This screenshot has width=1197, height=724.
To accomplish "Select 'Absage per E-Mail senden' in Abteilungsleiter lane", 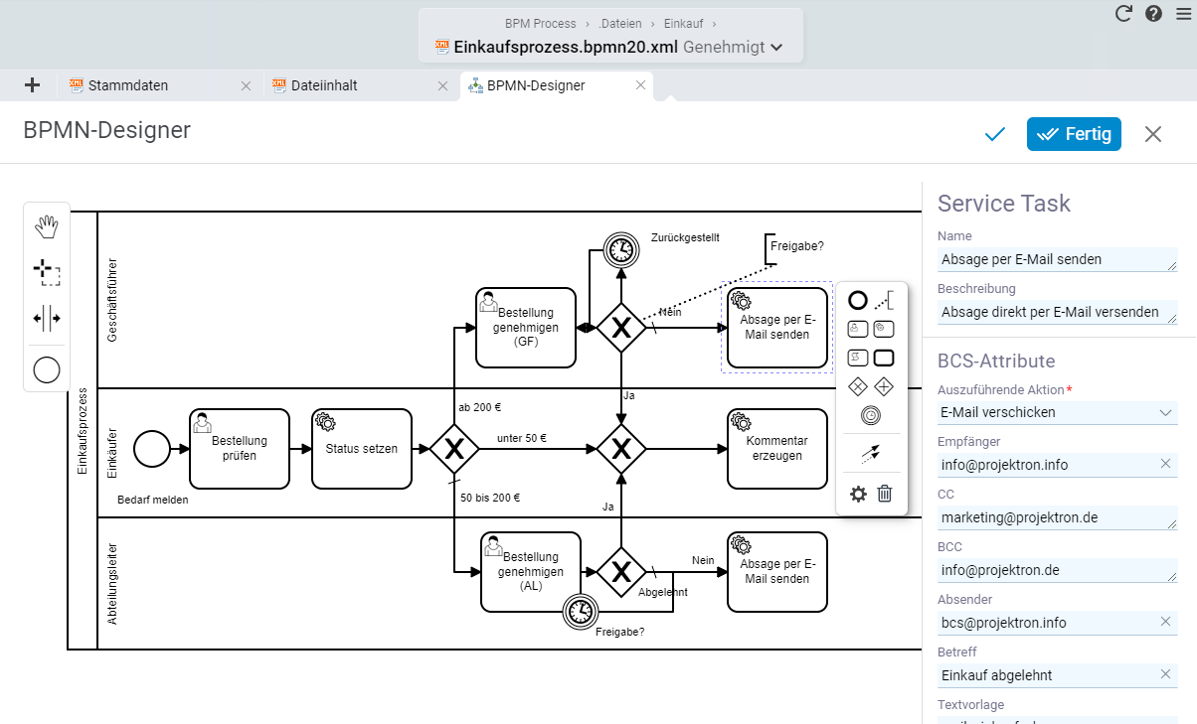I will point(776,572).
